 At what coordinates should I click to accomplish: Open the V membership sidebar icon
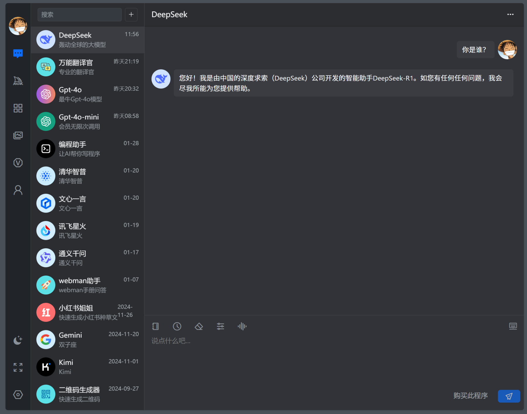pos(18,162)
